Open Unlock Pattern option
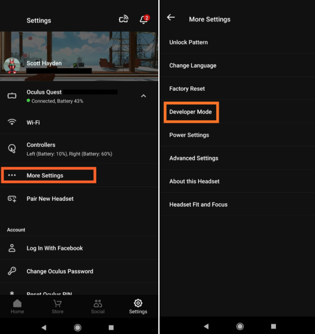The image size is (315, 334). (188, 42)
